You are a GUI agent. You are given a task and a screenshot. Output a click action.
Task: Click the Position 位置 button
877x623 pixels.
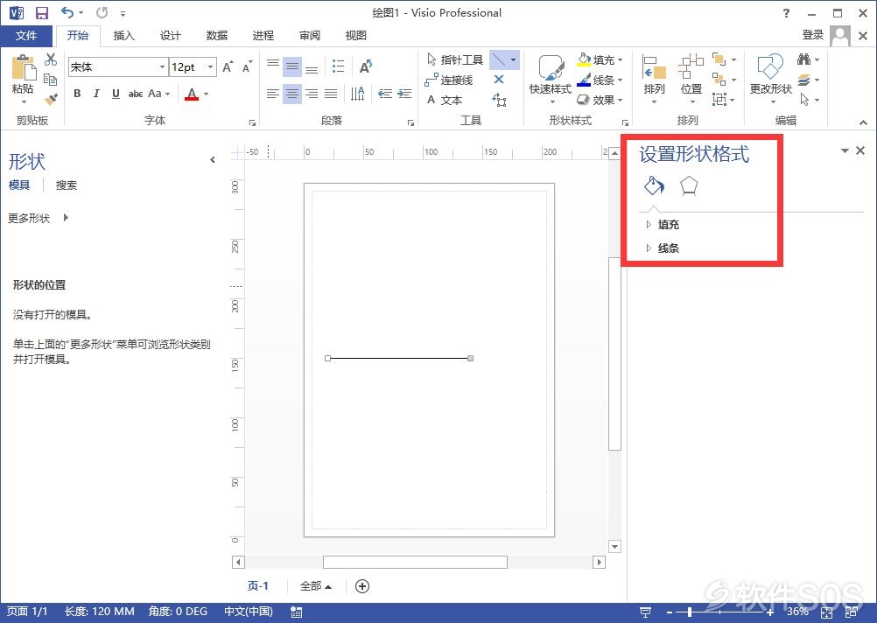(x=691, y=80)
